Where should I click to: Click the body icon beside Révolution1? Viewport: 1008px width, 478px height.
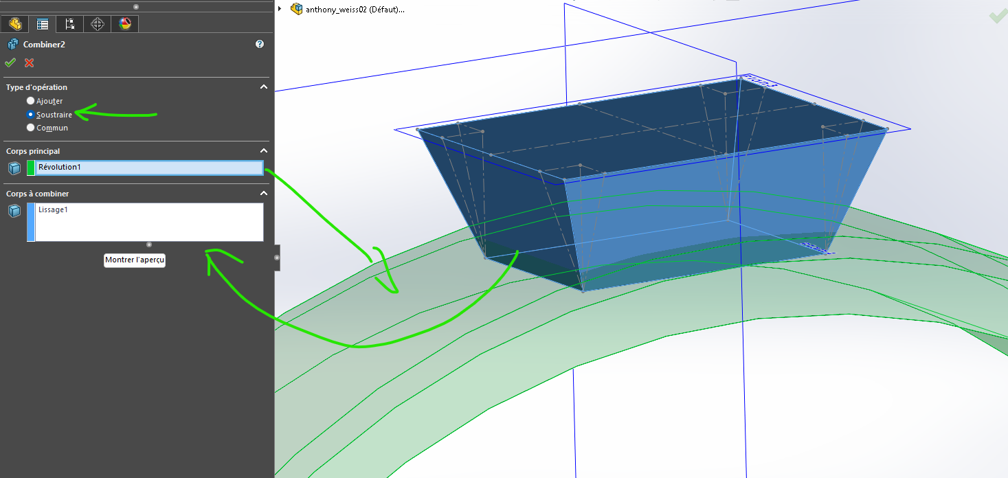tap(14, 168)
